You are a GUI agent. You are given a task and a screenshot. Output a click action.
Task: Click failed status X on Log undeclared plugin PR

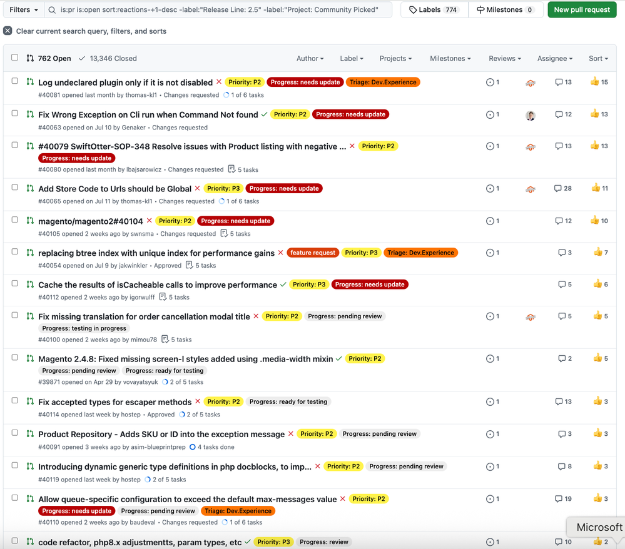click(219, 82)
